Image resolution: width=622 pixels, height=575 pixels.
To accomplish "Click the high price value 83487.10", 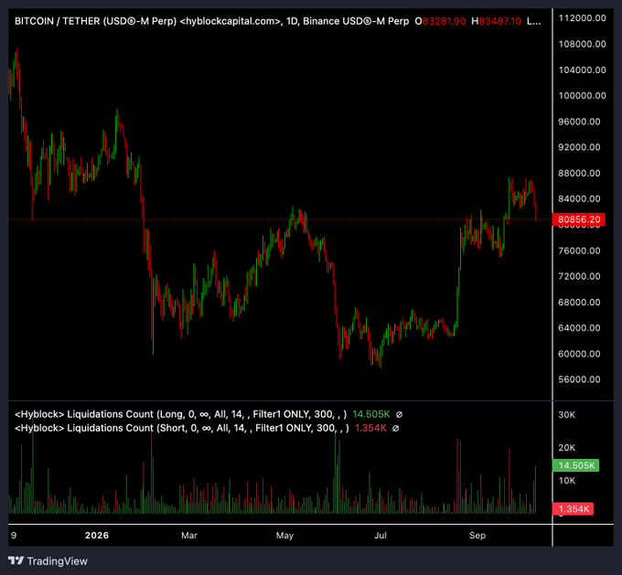I will (x=499, y=21).
